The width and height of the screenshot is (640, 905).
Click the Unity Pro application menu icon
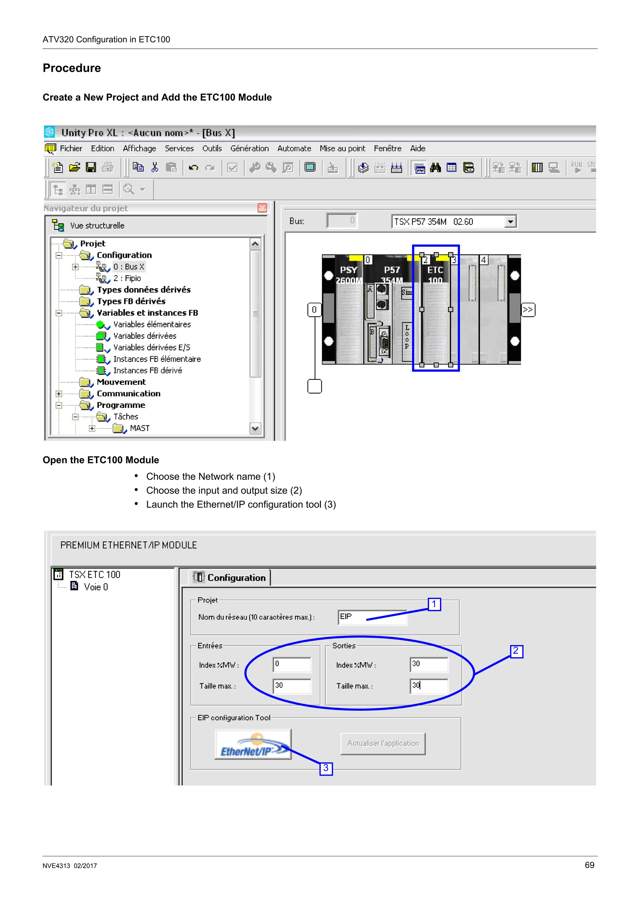click(x=50, y=149)
